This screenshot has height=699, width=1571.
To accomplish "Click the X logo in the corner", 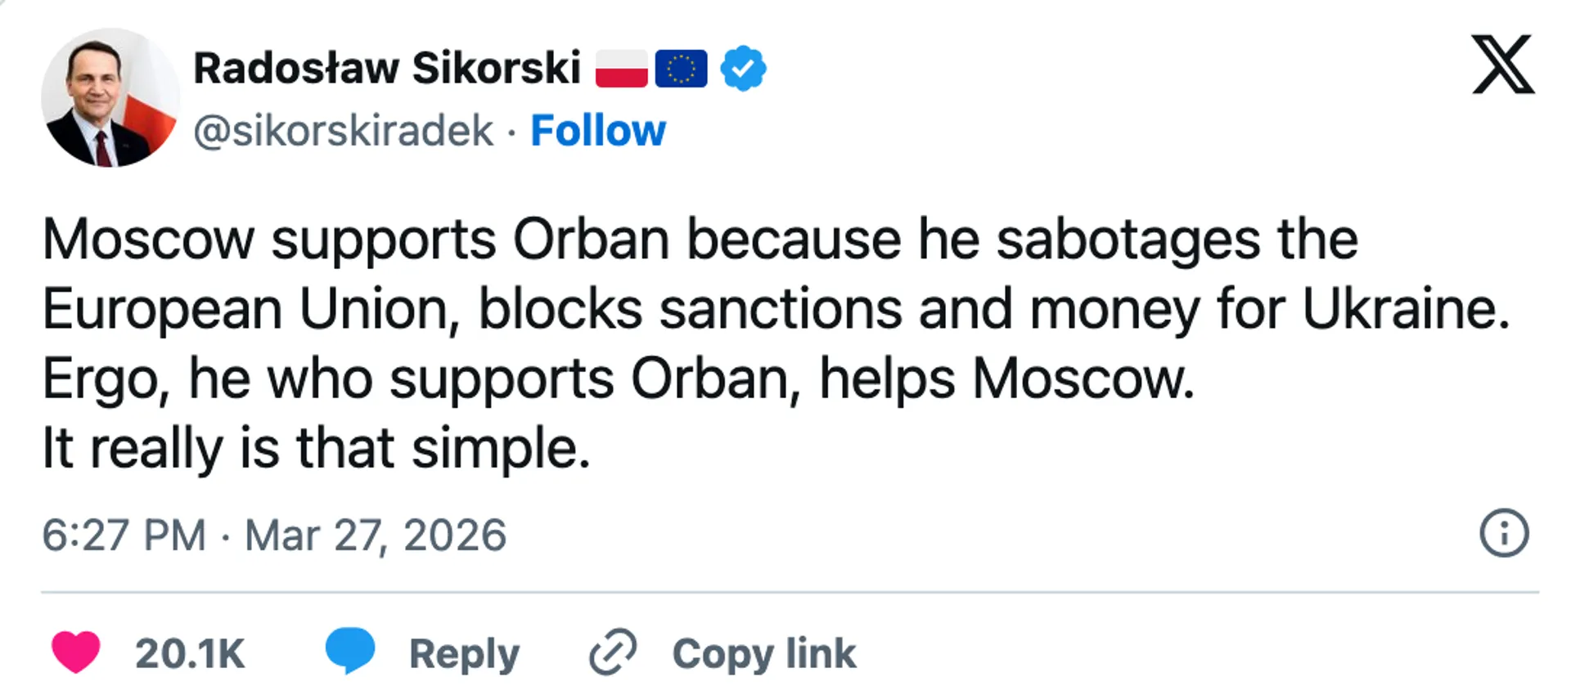I will pyautogui.click(x=1502, y=65).
